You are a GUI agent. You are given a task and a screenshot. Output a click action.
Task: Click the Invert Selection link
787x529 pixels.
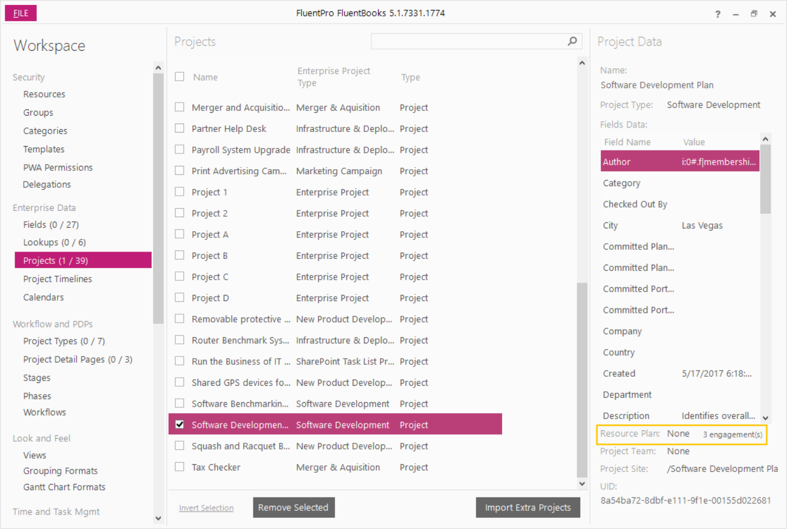coord(206,508)
